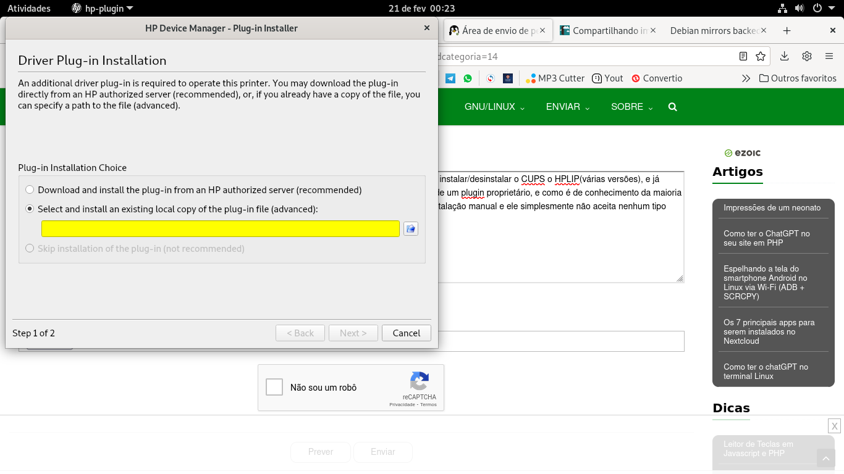Close the ad with the X box
The height and width of the screenshot is (474, 844).
(835, 426)
